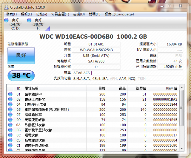The width and height of the screenshot is (191, 158).
Task: Click the drive letter field F:
Action: (x=96, y=67)
